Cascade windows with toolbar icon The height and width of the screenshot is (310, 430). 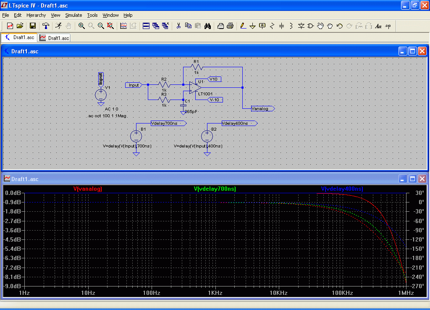[x=156, y=26]
